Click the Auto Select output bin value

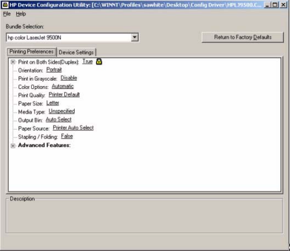pyautogui.click(x=59, y=119)
